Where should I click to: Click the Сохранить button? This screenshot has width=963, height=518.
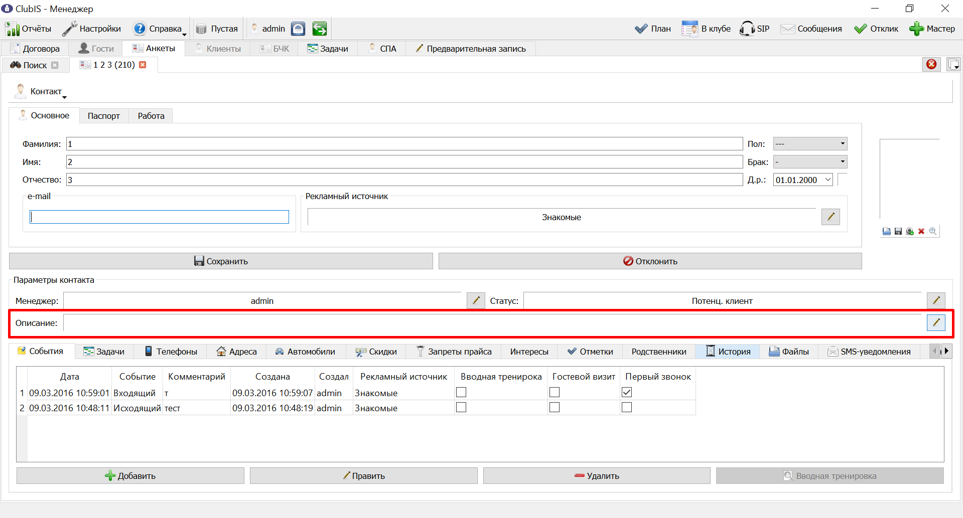click(x=221, y=261)
